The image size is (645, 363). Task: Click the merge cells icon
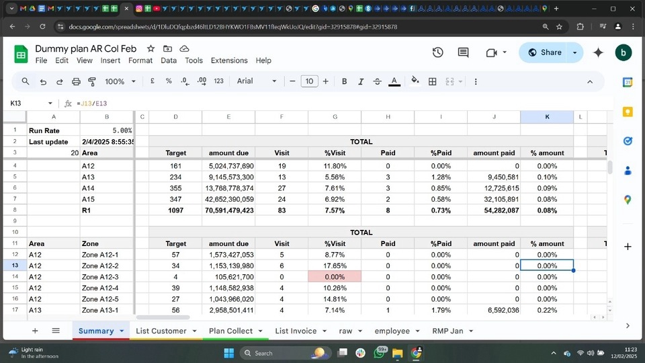[449, 81]
